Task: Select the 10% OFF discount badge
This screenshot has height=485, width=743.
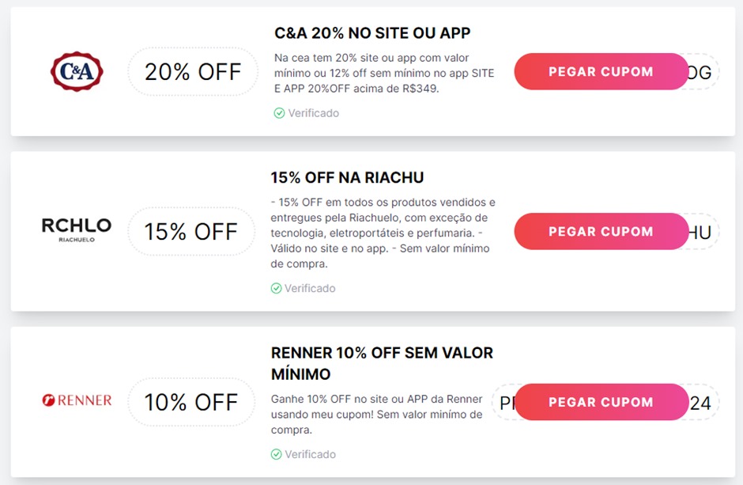Action: tap(191, 402)
